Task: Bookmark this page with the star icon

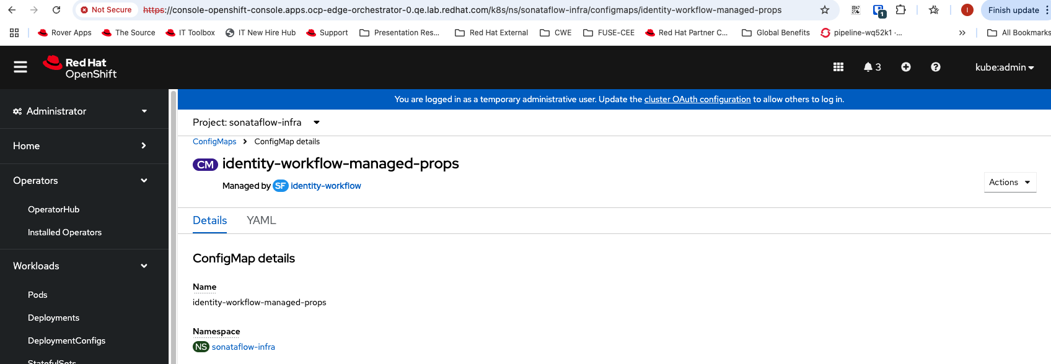Action: pos(825,10)
